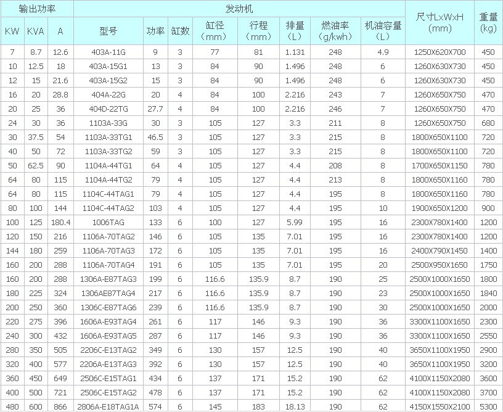
Task: Click weight cell 1840
Action: 488,293
